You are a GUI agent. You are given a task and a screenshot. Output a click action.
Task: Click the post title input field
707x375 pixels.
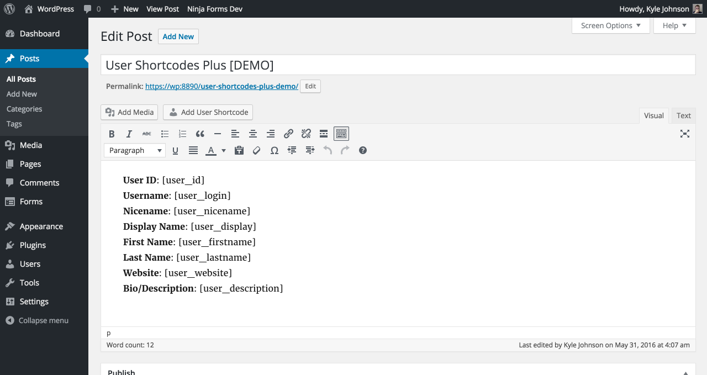pyautogui.click(x=398, y=65)
